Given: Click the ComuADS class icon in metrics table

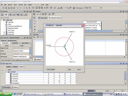Looking at the screenshot, I should click(11, 74).
